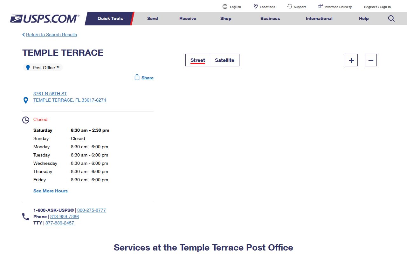Switch map to Street view
The image size is (407, 254).
198,60
